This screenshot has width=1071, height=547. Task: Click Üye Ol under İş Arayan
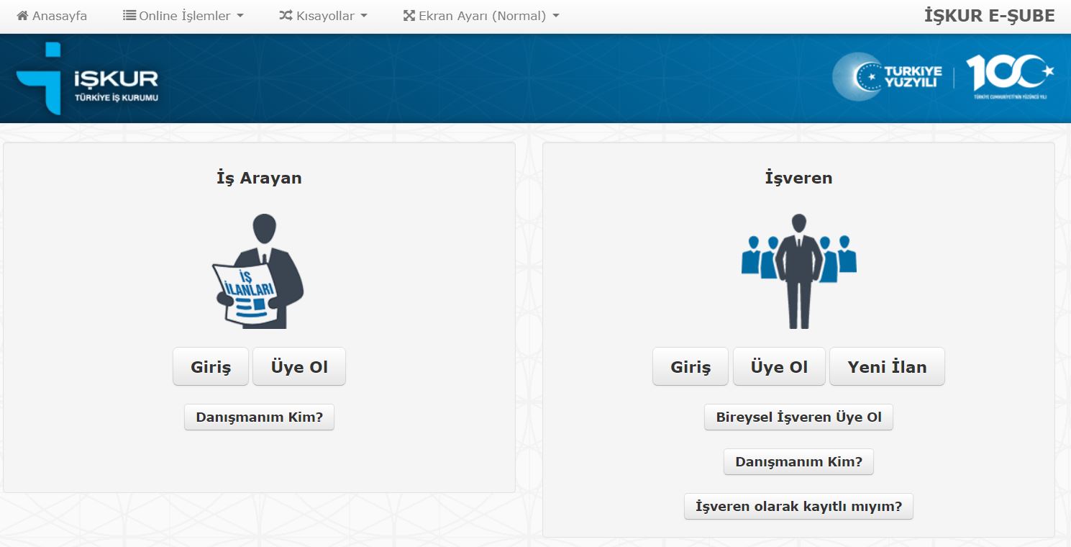tap(299, 367)
